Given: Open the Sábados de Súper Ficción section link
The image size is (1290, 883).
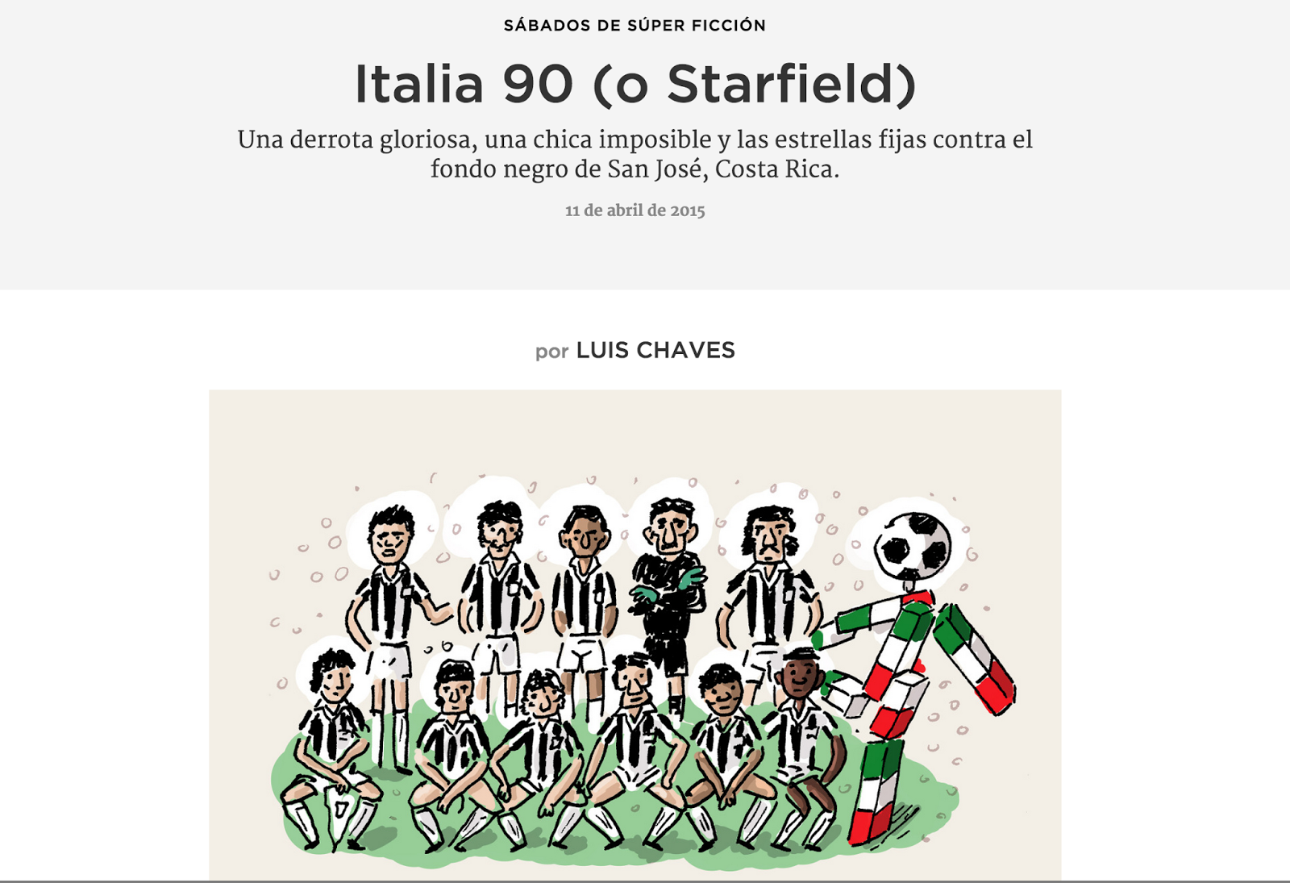Looking at the screenshot, I should (635, 25).
